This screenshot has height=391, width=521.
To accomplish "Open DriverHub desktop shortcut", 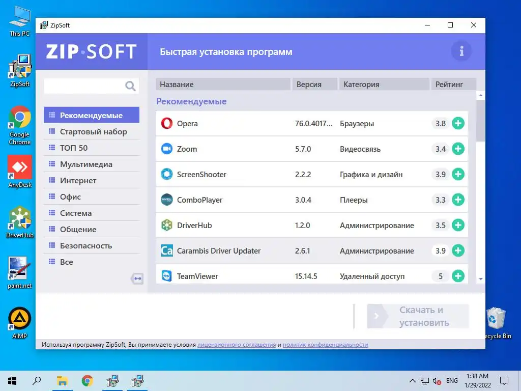I will [20, 222].
